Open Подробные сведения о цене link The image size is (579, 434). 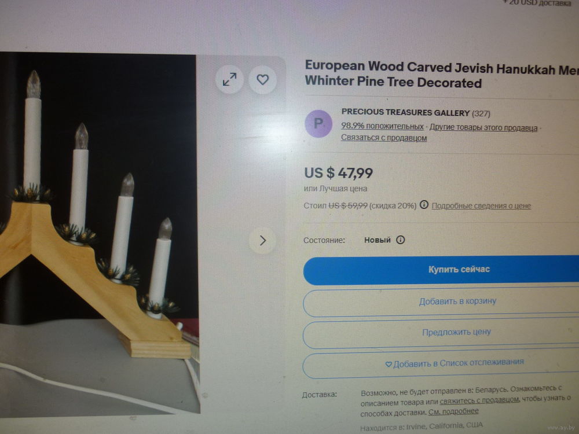tap(481, 205)
